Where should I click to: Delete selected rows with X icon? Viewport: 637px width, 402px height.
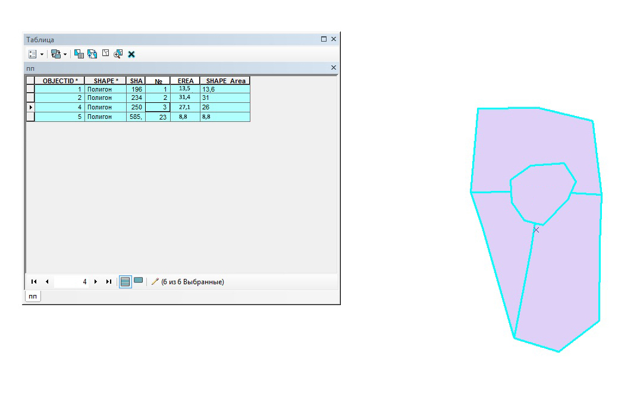[131, 54]
